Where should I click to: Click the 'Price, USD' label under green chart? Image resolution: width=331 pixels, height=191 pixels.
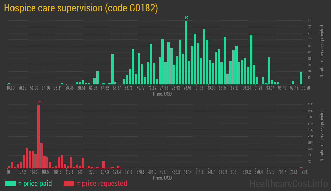[x=162, y=94]
